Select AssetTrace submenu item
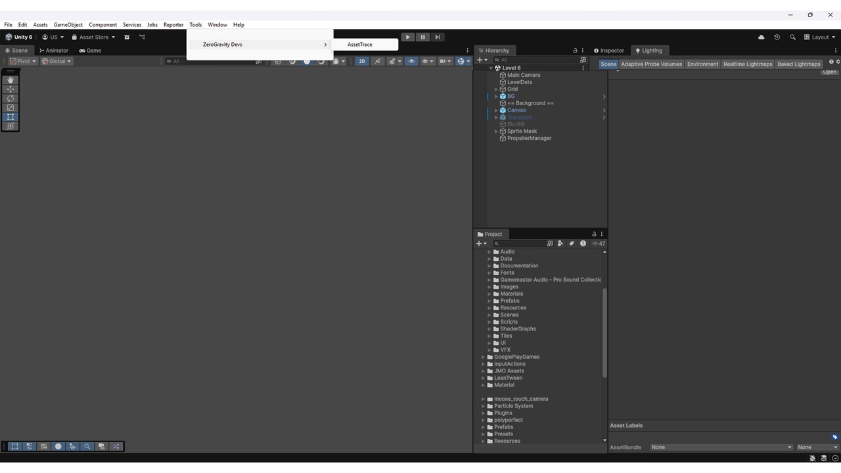This screenshot has height=473, width=841. pos(365,45)
